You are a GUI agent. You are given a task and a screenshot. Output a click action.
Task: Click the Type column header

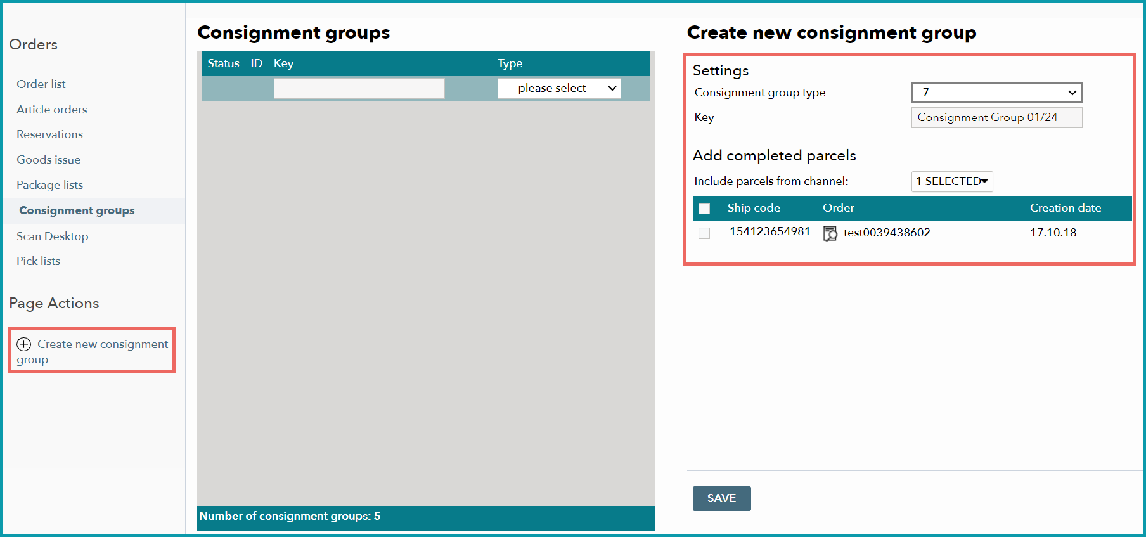[510, 63]
